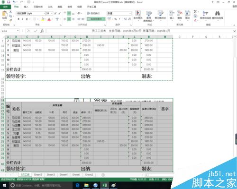Open the Name Box dropdown arrow
Image resolution: width=237 pixels, height=189 pixels.
coord(18,31)
